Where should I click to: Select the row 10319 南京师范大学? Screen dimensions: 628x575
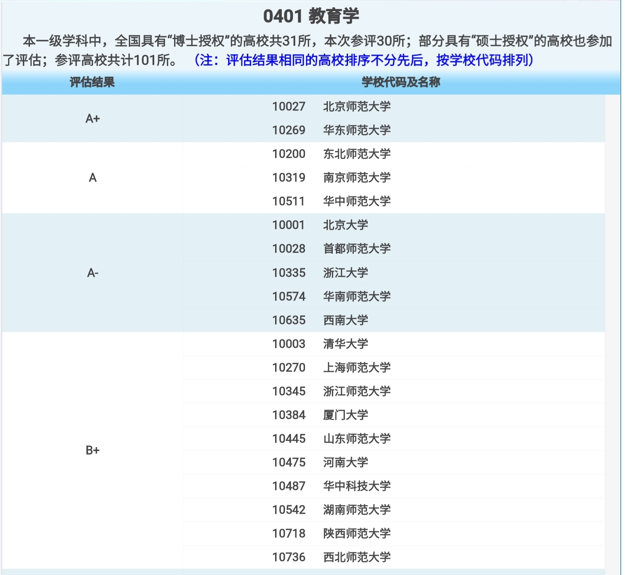click(394, 178)
